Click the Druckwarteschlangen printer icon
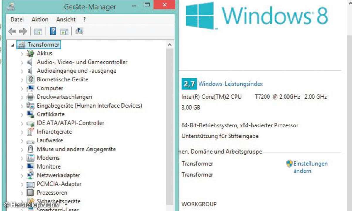352x211 pixels. 30,97
